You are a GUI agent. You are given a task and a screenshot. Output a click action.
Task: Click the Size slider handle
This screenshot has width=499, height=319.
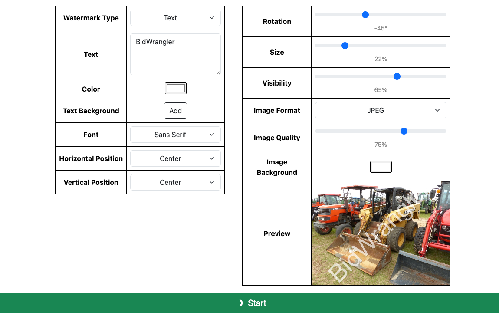pyautogui.click(x=345, y=46)
